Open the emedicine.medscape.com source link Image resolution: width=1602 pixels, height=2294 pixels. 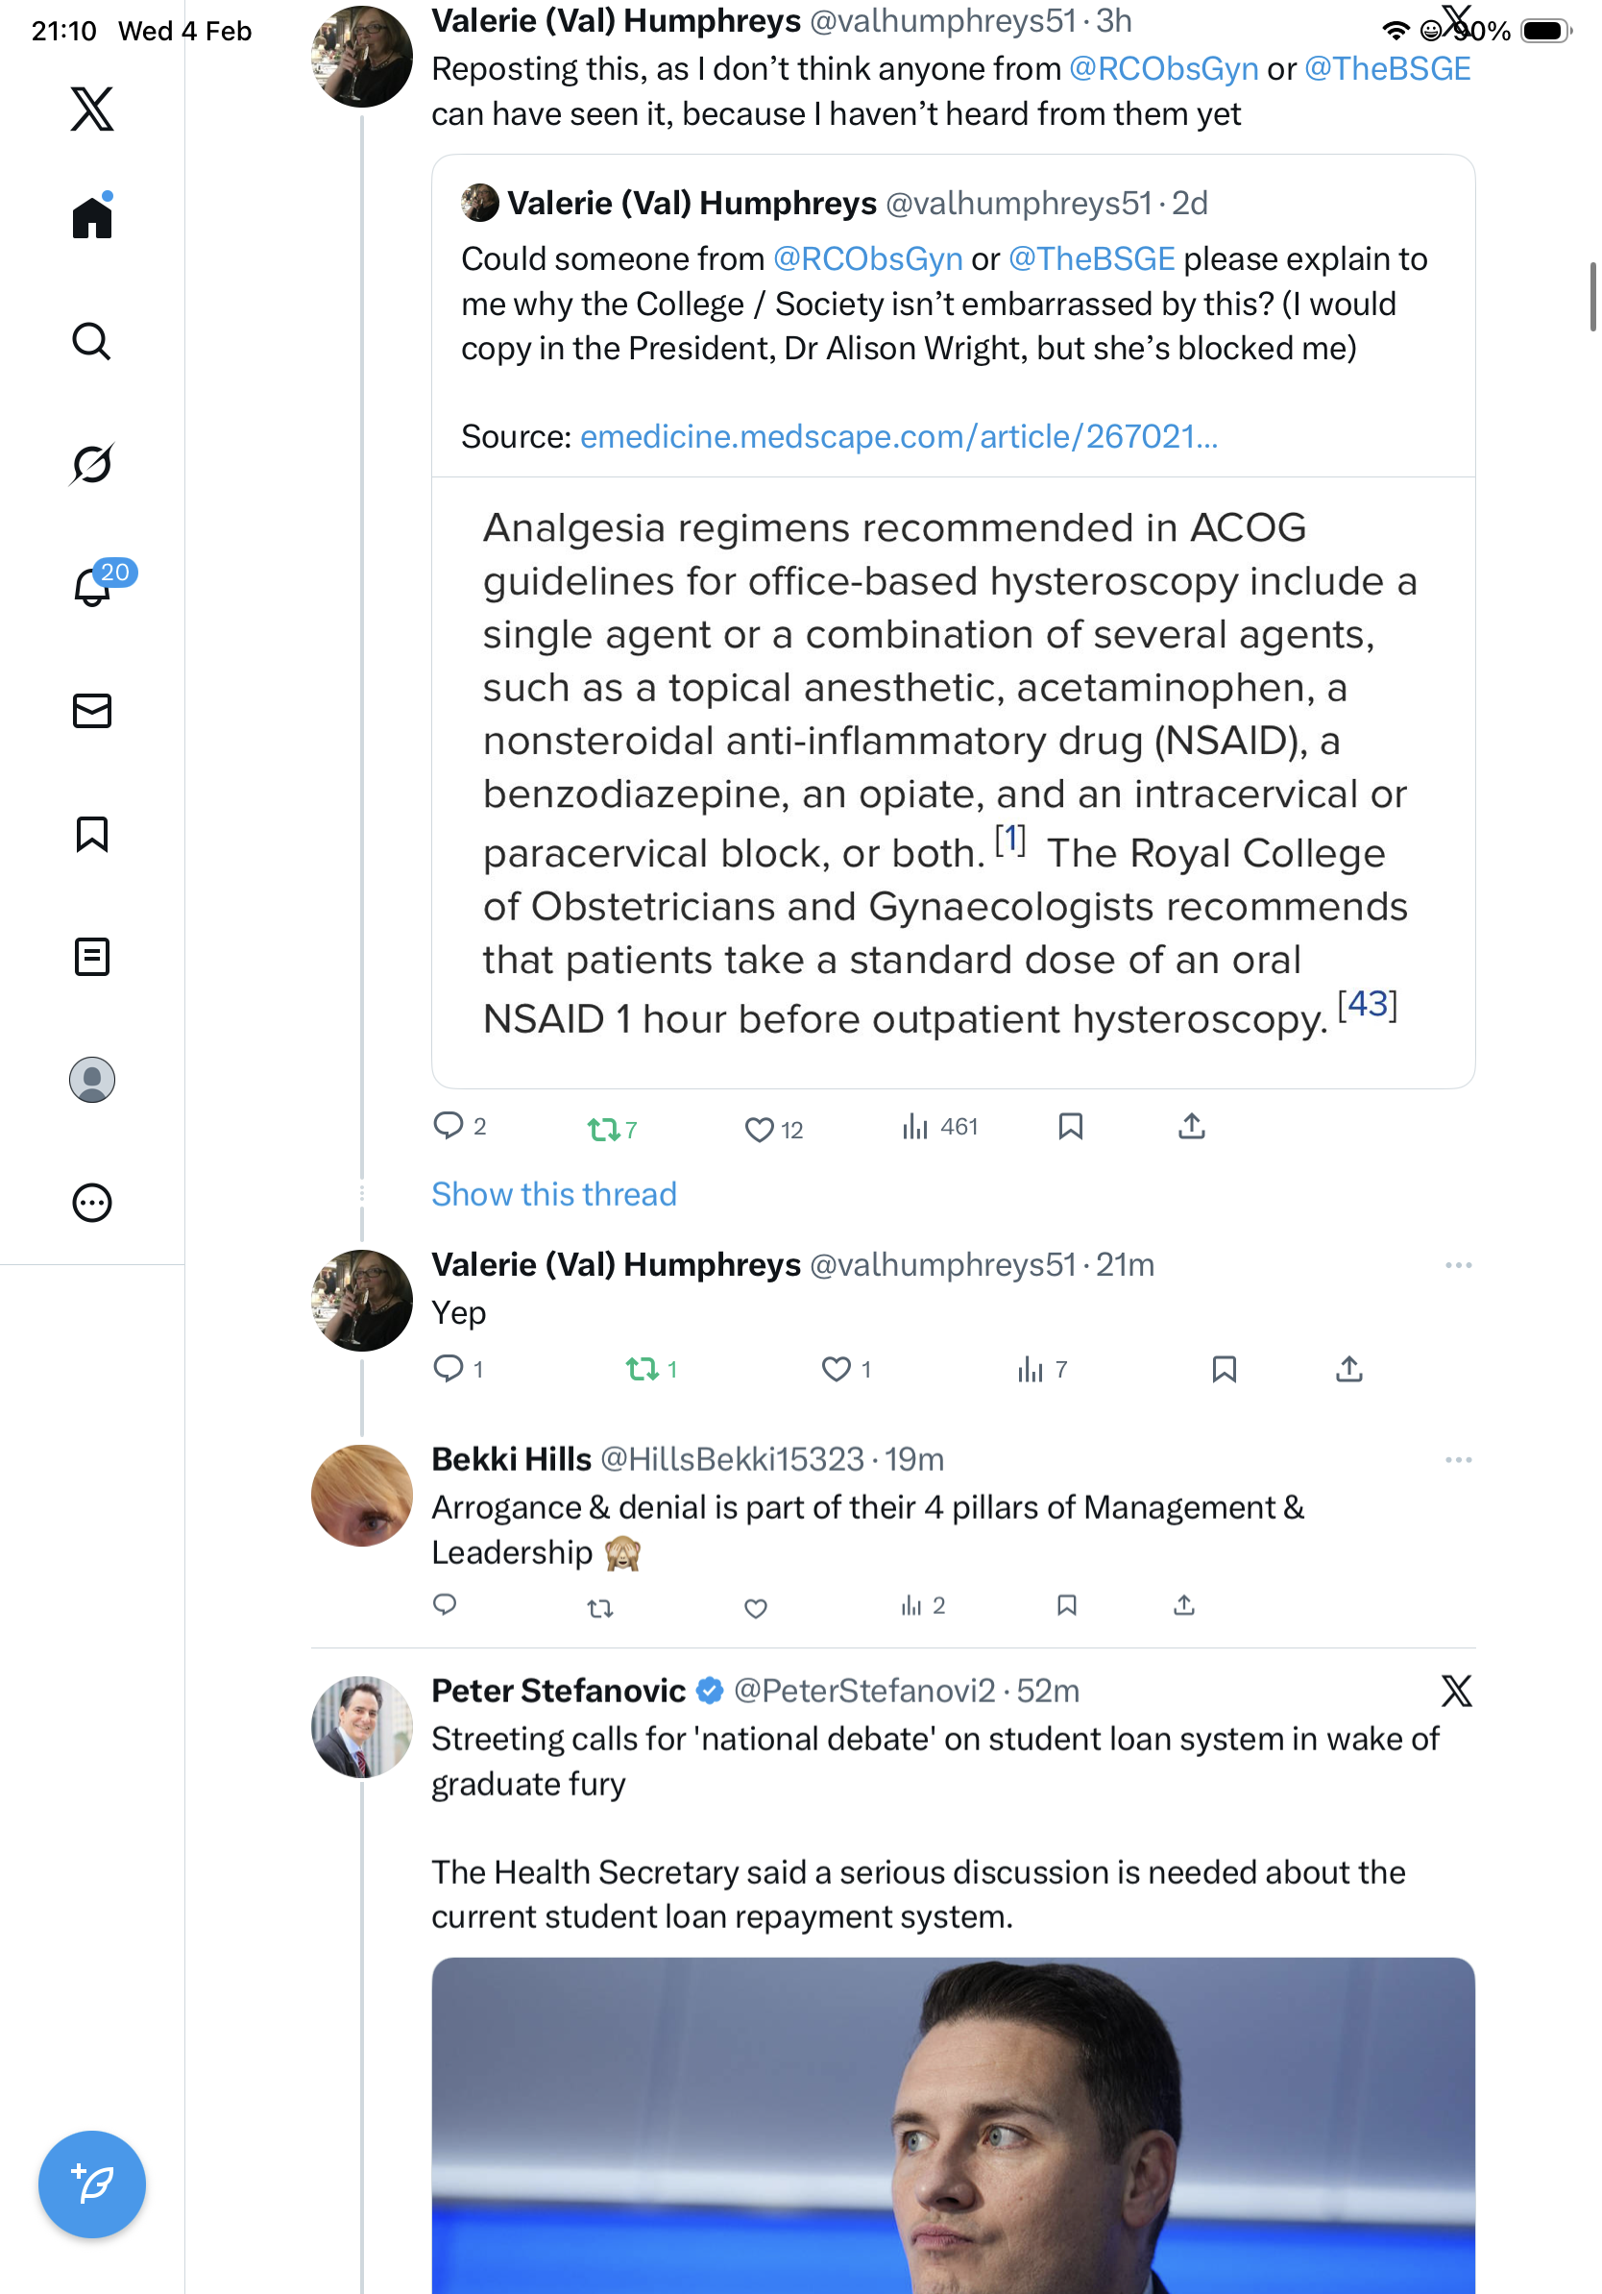(898, 437)
